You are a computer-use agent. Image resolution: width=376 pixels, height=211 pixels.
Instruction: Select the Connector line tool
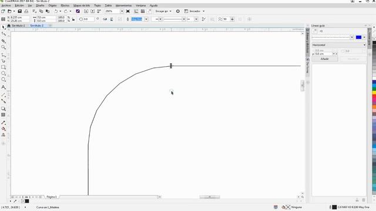[x=4, y=101]
